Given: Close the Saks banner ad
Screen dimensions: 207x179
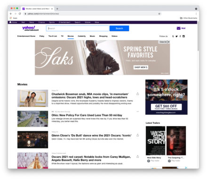Looking at the screenshot, I should pos(169,42).
